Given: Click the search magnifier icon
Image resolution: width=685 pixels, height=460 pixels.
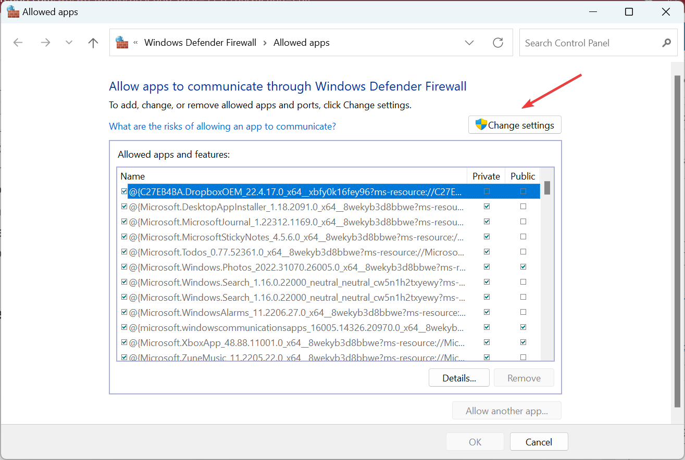Looking at the screenshot, I should click(666, 43).
